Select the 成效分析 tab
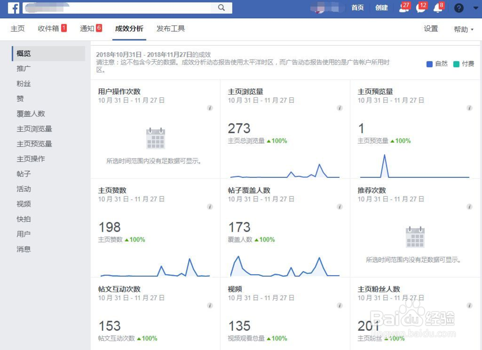The width and height of the screenshot is (482, 350). point(129,28)
